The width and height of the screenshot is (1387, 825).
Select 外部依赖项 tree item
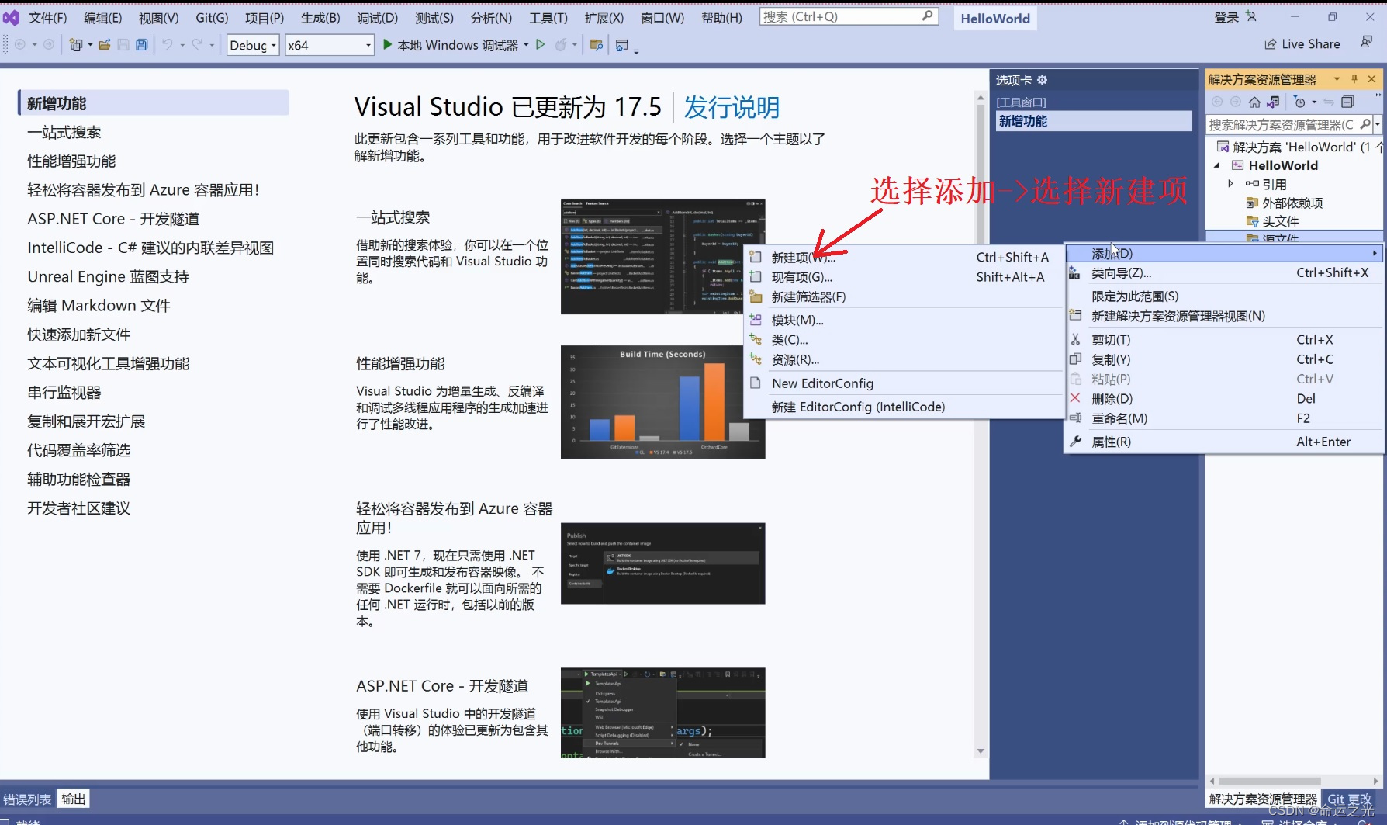pos(1292,203)
